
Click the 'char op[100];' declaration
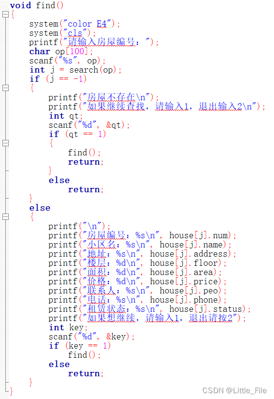coord(61,51)
